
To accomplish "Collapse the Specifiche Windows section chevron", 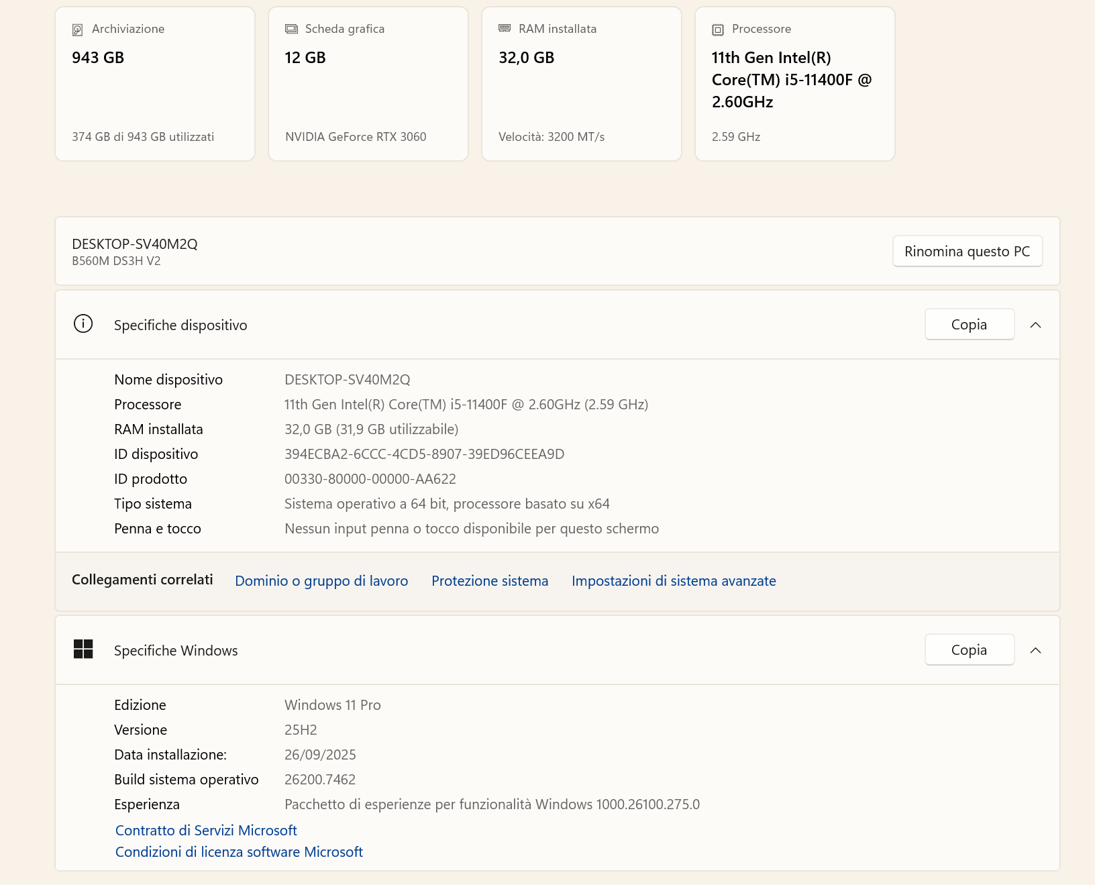I will [1035, 650].
